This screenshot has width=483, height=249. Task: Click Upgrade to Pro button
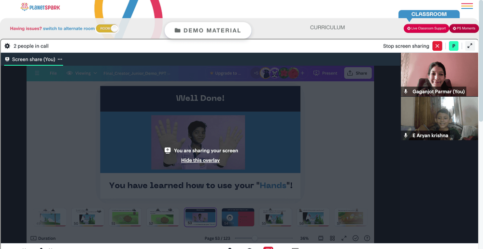[225, 73]
